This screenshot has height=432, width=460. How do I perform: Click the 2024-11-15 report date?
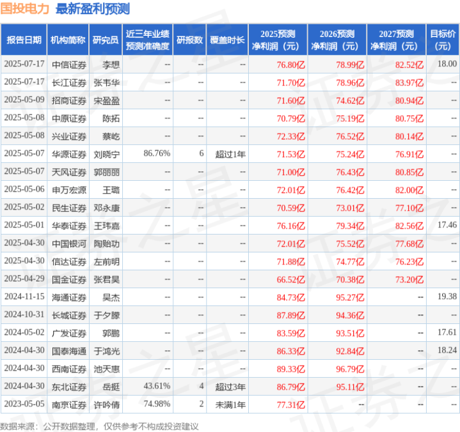24,297
